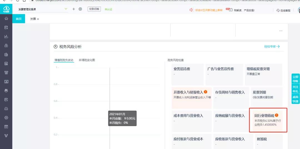Select the 增值税税负波动 chart tab
Image resolution: width=300 pixels, height=149 pixels.
tap(64, 60)
